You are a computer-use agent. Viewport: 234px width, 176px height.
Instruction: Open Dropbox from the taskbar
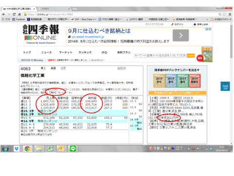(x=17, y=149)
